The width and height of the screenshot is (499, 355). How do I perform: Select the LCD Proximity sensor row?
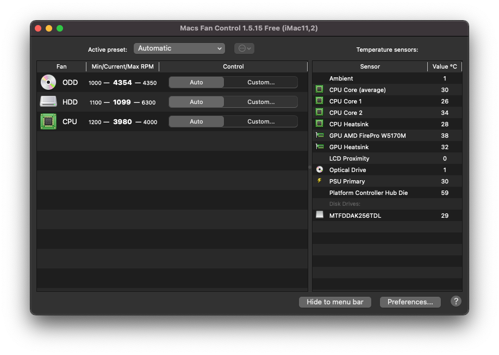(x=388, y=158)
